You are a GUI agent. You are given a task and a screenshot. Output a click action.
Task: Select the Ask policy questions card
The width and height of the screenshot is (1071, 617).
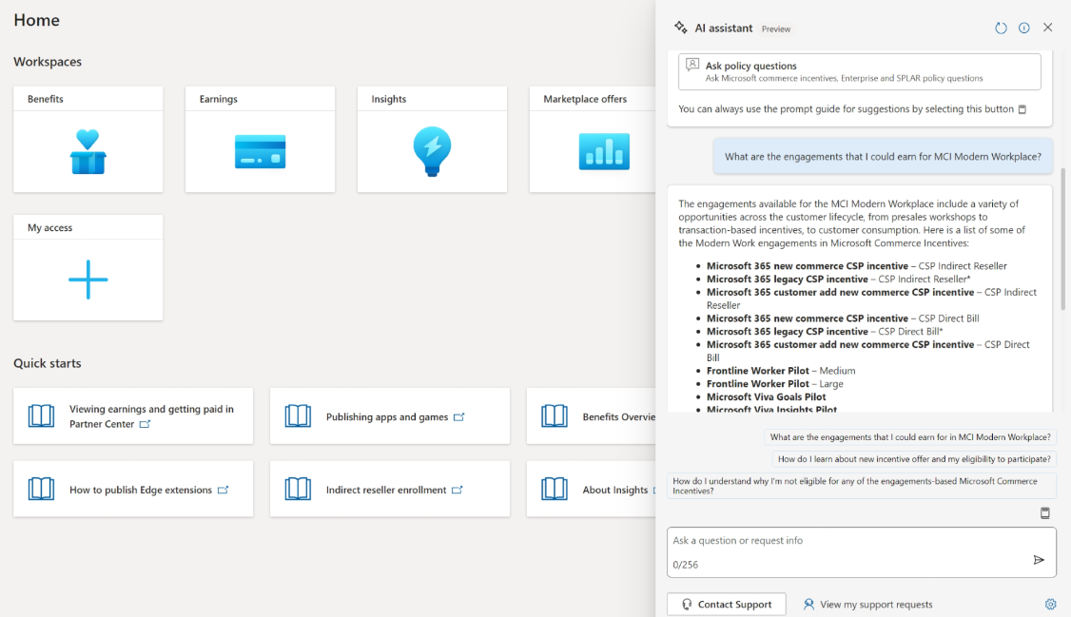coord(859,71)
